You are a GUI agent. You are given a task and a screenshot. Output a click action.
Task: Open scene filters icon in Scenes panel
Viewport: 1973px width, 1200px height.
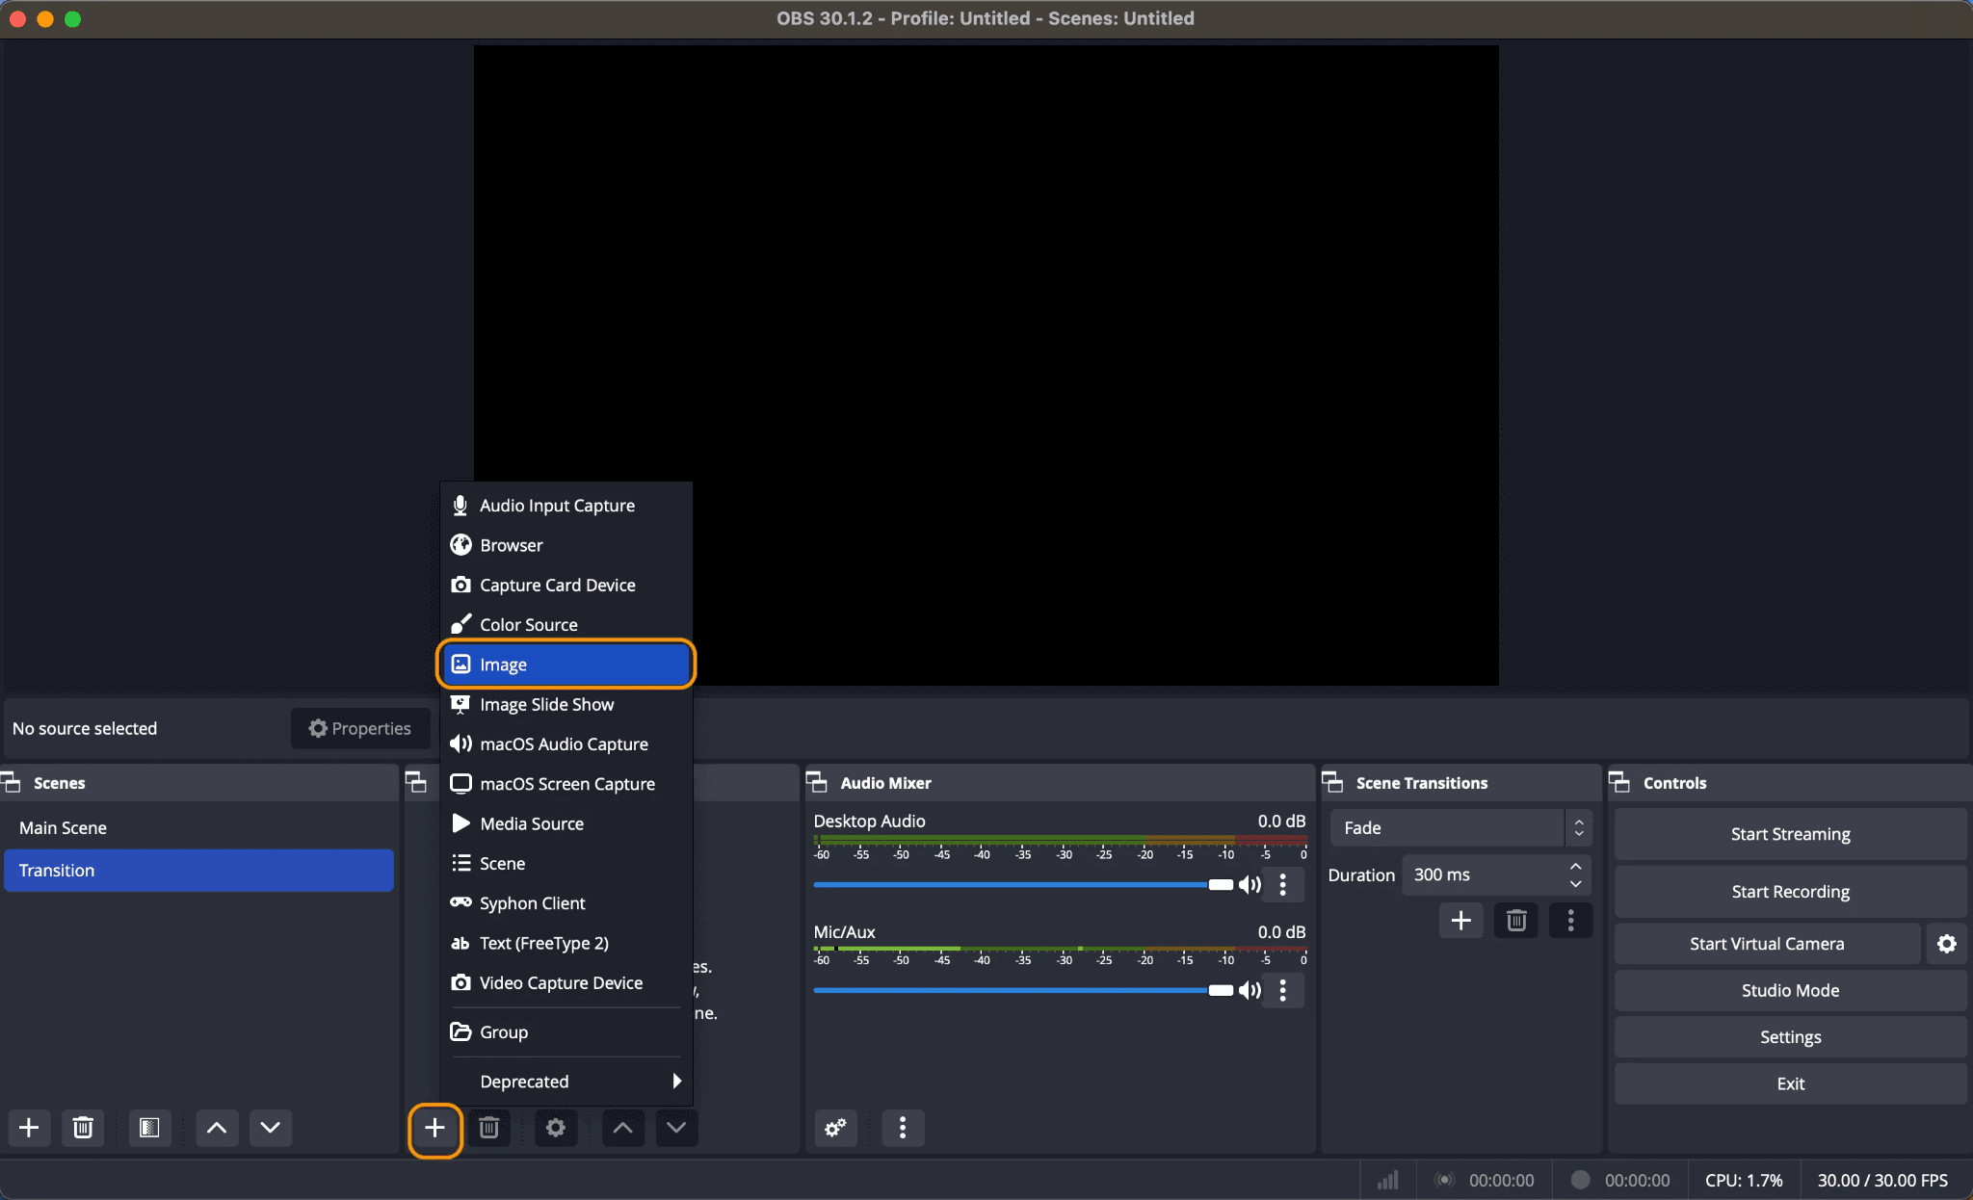pos(149,1128)
